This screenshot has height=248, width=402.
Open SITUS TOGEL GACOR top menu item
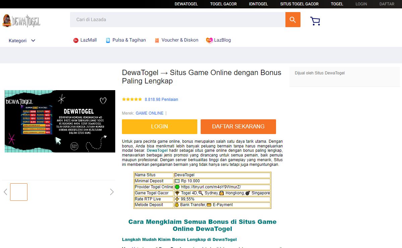pos(299,4)
